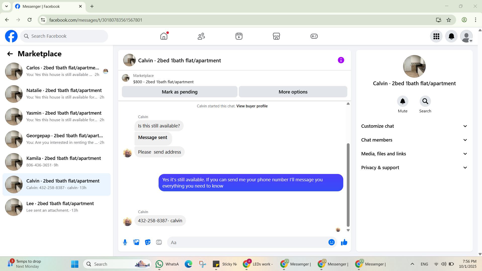Image resolution: width=482 pixels, height=271 pixels.
Task: Show hidden system tray icons
Action: click(x=412, y=264)
